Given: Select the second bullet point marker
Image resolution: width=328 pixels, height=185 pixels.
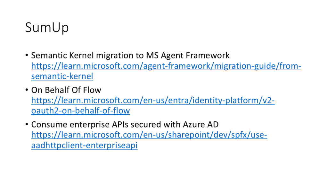Looking at the screenshot, I should (x=27, y=90).
